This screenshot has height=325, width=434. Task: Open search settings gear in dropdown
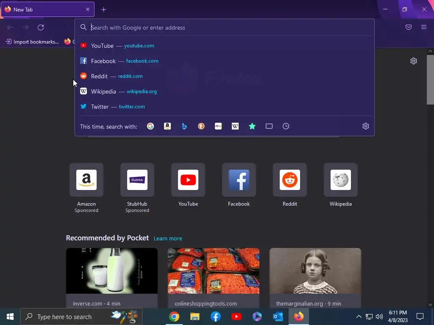click(366, 126)
